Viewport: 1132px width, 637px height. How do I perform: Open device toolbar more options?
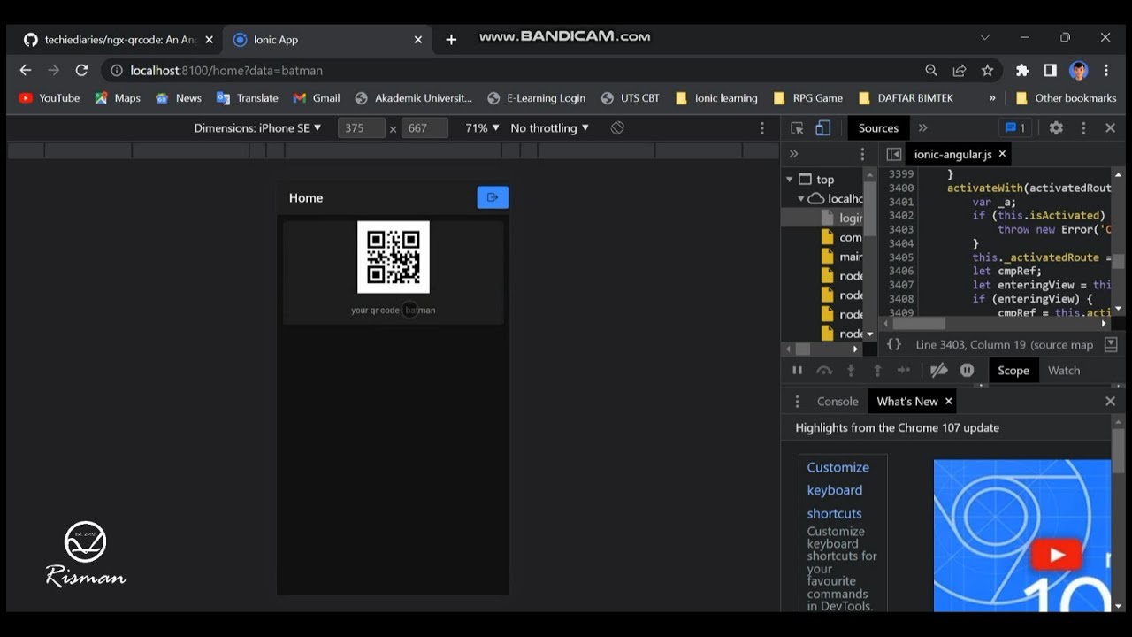pyautogui.click(x=762, y=128)
